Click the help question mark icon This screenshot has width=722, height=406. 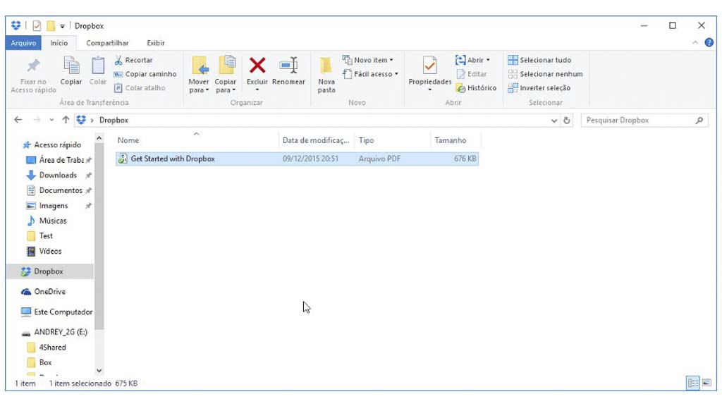[x=709, y=43]
